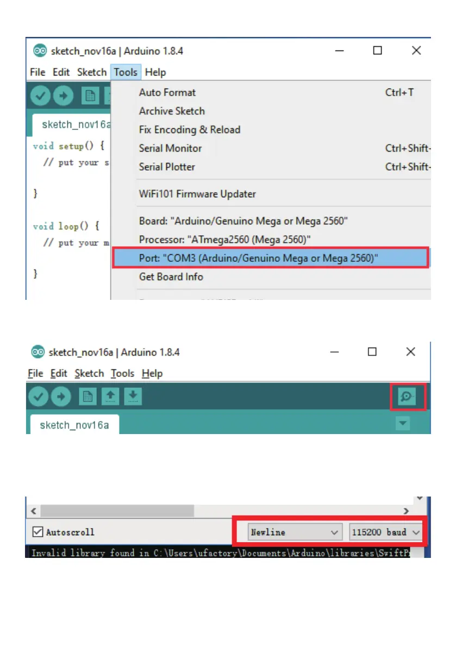The height and width of the screenshot is (647, 456).
Task: Click 'Invalid library found' console message
Action: 221,553
